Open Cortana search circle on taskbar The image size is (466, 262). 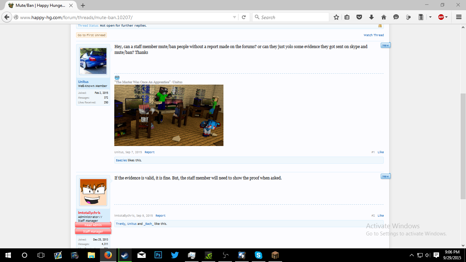point(25,255)
